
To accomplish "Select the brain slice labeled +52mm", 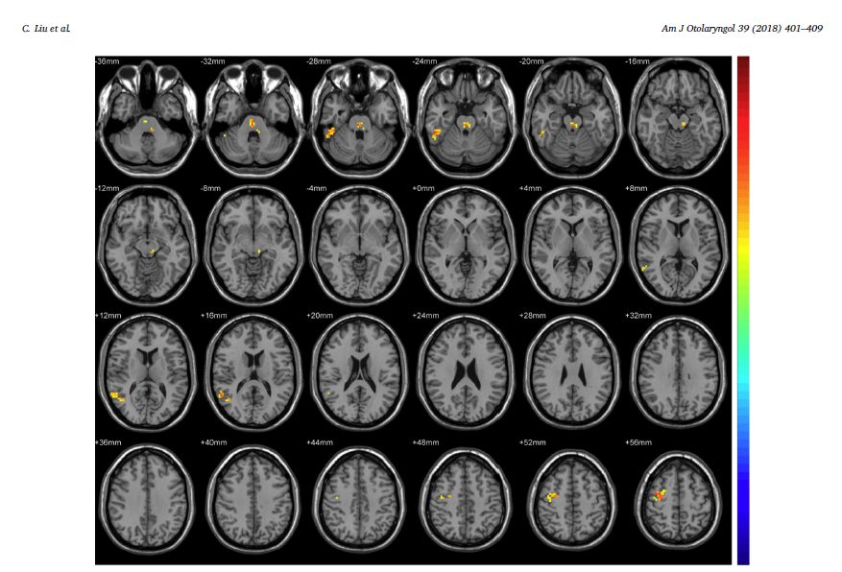I will coord(572,500).
